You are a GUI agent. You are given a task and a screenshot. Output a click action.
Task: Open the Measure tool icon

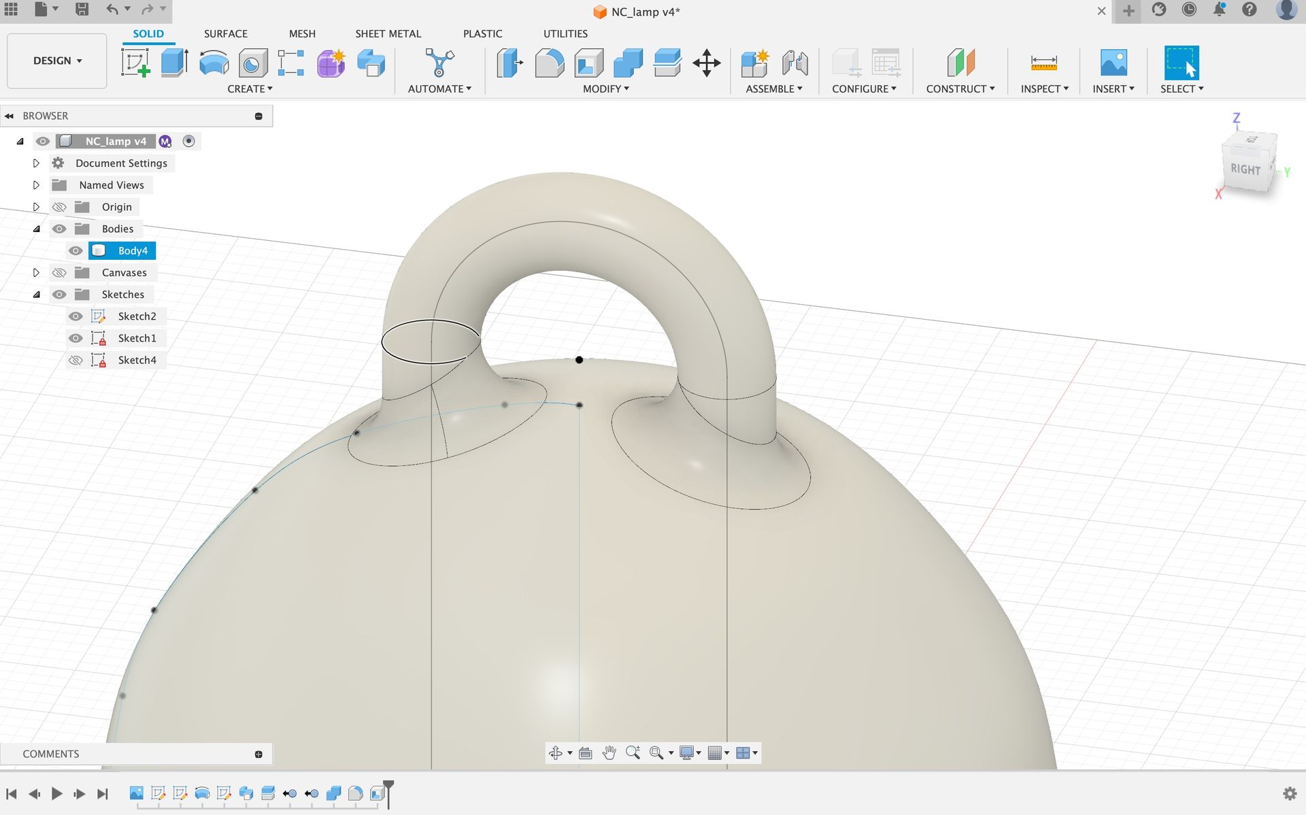tap(1043, 63)
